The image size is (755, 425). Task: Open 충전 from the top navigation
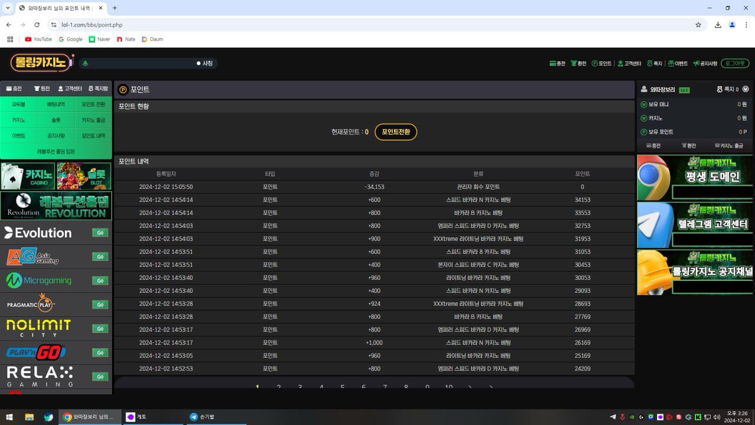557,63
